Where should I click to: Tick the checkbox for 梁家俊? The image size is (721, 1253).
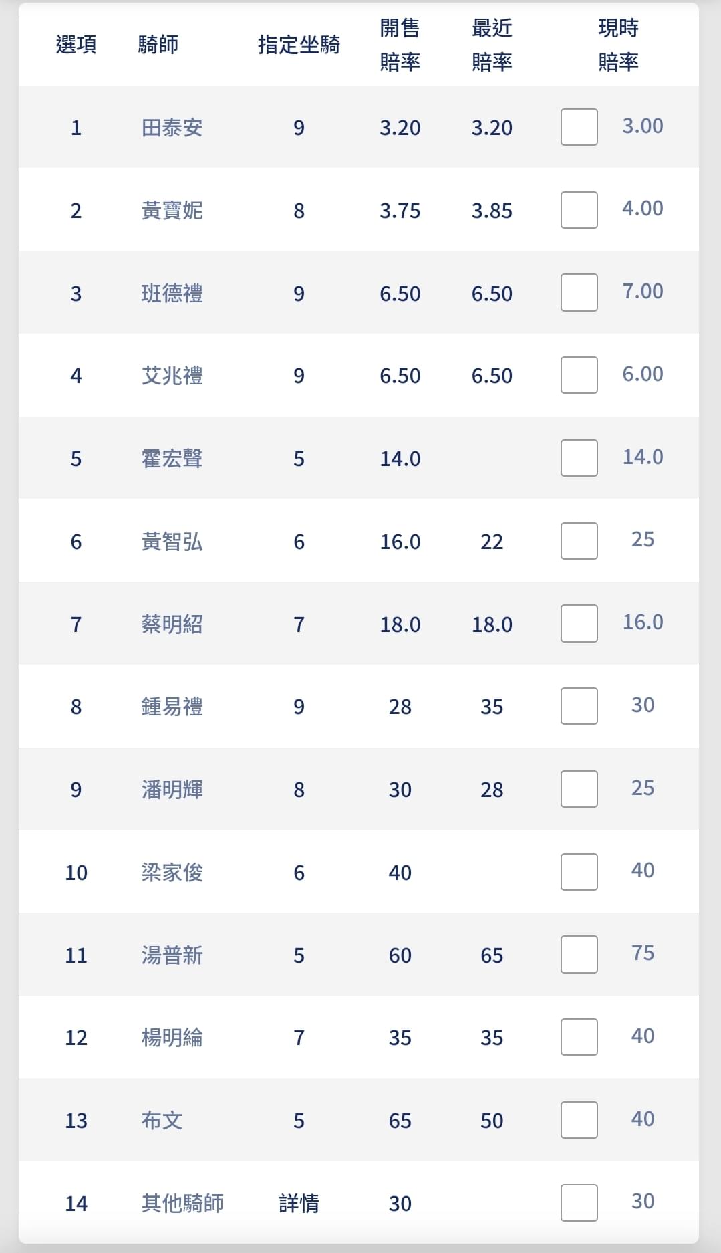pyautogui.click(x=579, y=872)
